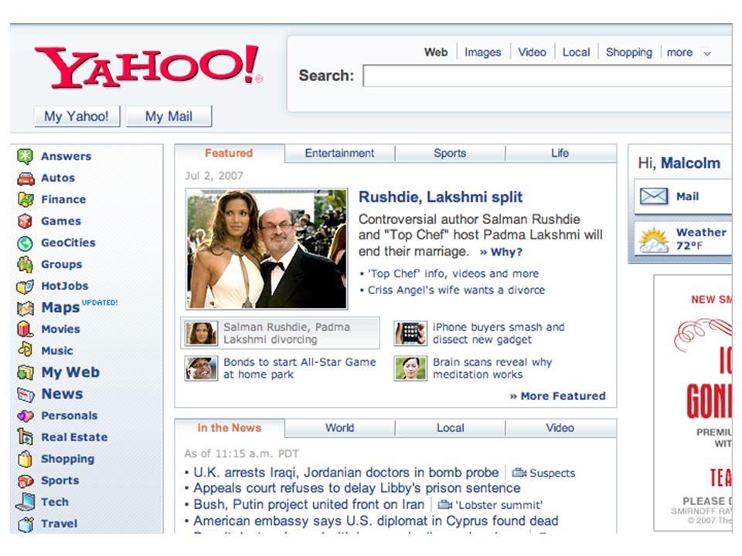This screenshot has width=742, height=556.
Task: Click the Sports icon in the sidebar
Action: pyautogui.click(x=26, y=480)
